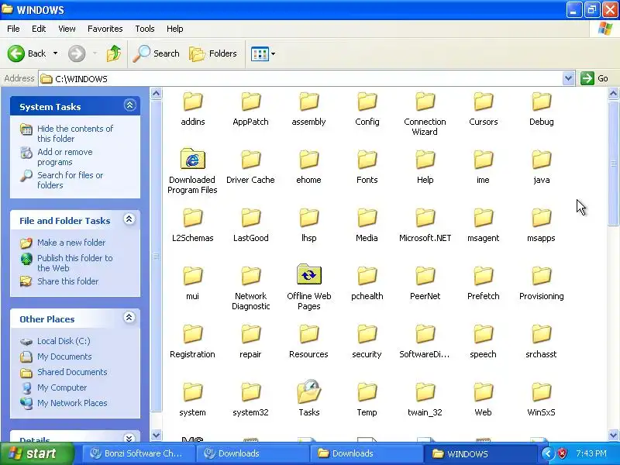Select the pchealth folder
Viewport: 620px width, 465px height.
[367, 283]
